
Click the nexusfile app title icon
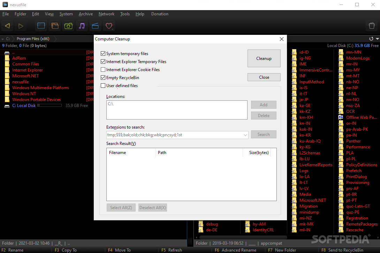tap(5, 5)
